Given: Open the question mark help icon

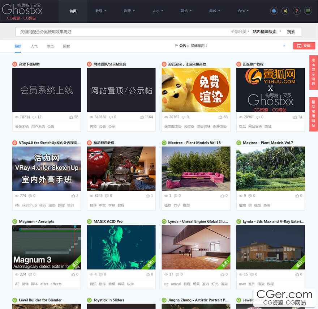Looking at the screenshot, I should pos(297,11).
